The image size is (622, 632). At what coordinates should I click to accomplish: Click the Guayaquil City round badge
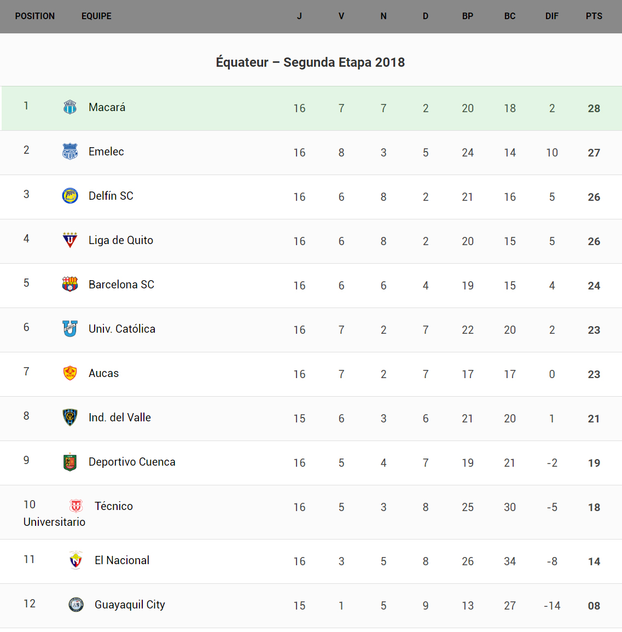(76, 605)
